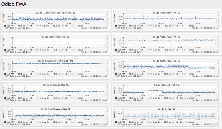222x129 pixels.
Task: Click the timestamp under the Apeldoorn graph
Action: tap(205, 28)
